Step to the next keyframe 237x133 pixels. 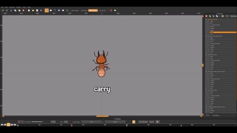(x=12, y=125)
